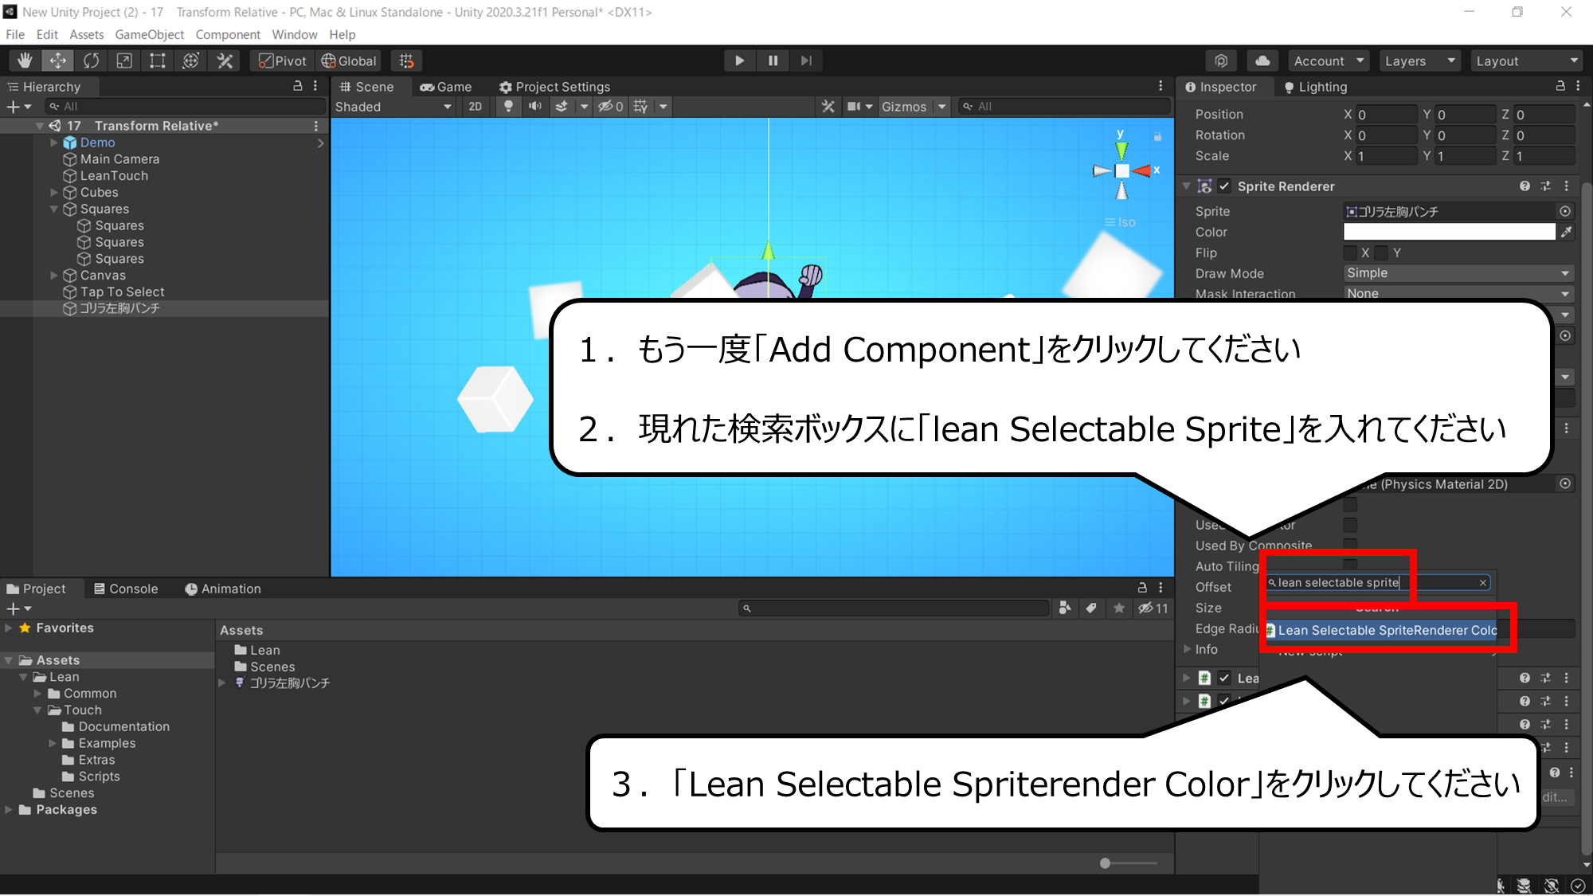Toggle scene lighting
Viewport: 1593px width, 896px height.
point(508,107)
